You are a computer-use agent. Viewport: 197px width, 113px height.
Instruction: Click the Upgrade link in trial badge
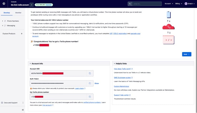click(49, 5)
